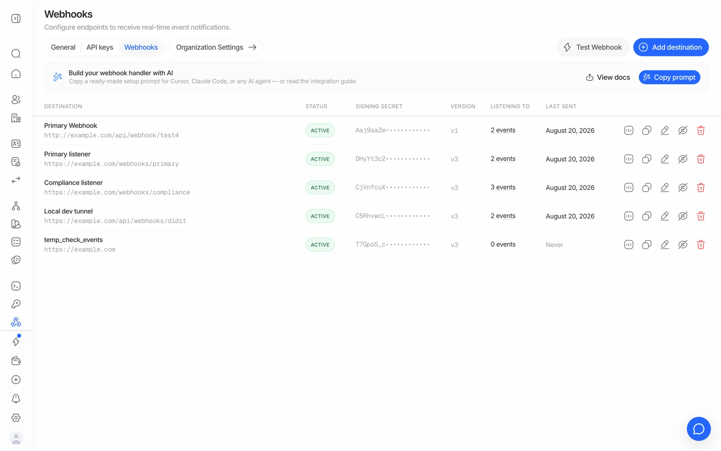Open the building icon in the sidebar
This screenshot has height=451, width=721.
click(16, 118)
